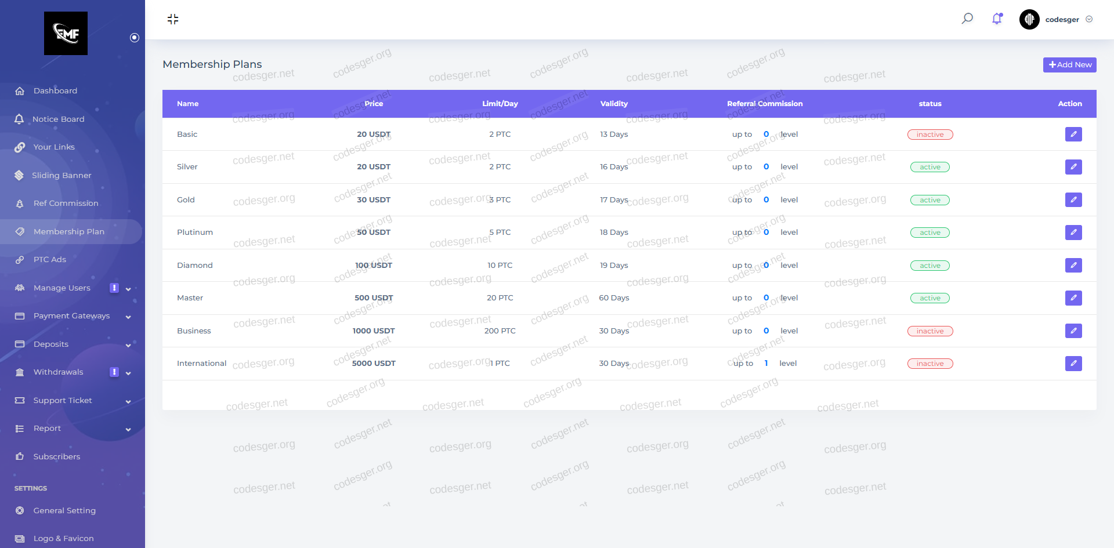Click the fullscreen collapse icon
The height and width of the screenshot is (548, 1114).
[x=173, y=19]
